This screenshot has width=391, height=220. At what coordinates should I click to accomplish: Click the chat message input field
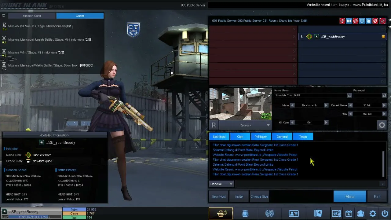307,184
